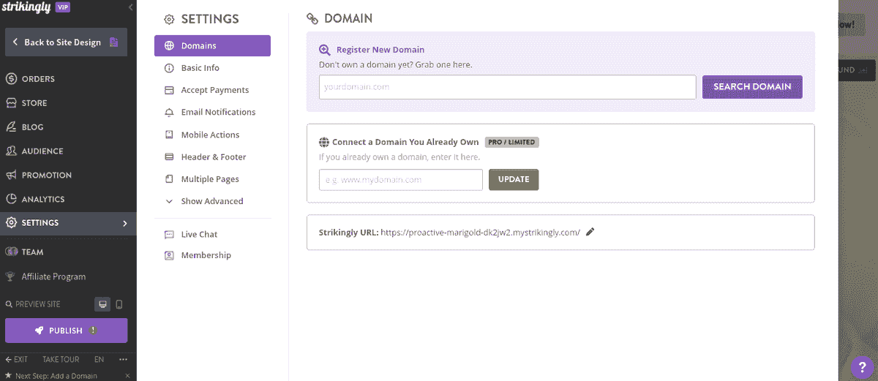
Task: Focus the connect existing domain field
Action: pyautogui.click(x=401, y=180)
